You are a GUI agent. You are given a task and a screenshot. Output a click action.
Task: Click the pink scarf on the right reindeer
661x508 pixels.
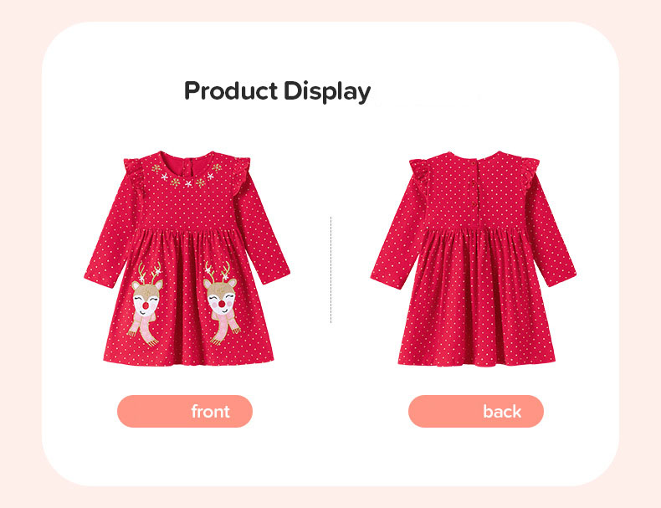pyautogui.click(x=226, y=328)
